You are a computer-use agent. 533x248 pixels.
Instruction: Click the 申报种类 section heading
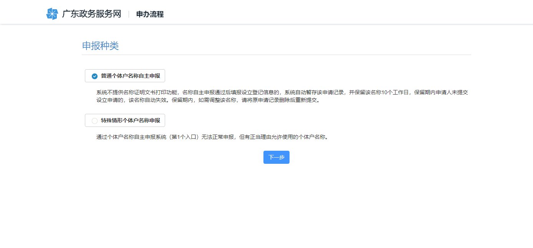(101, 45)
